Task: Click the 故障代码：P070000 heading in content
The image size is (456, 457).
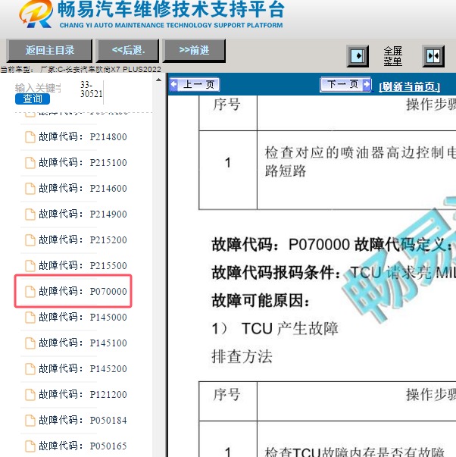Action: pyautogui.click(x=281, y=244)
